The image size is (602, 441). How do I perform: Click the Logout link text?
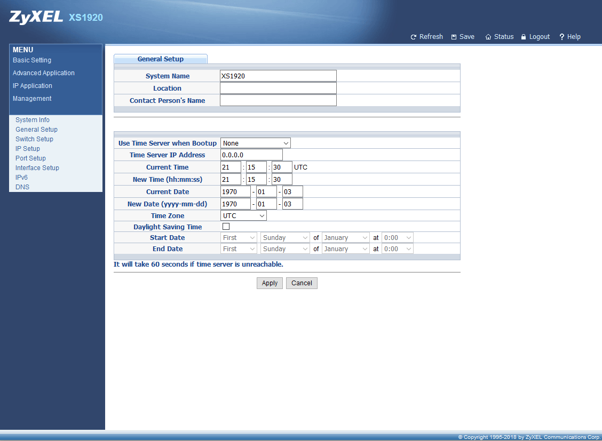[x=540, y=37]
